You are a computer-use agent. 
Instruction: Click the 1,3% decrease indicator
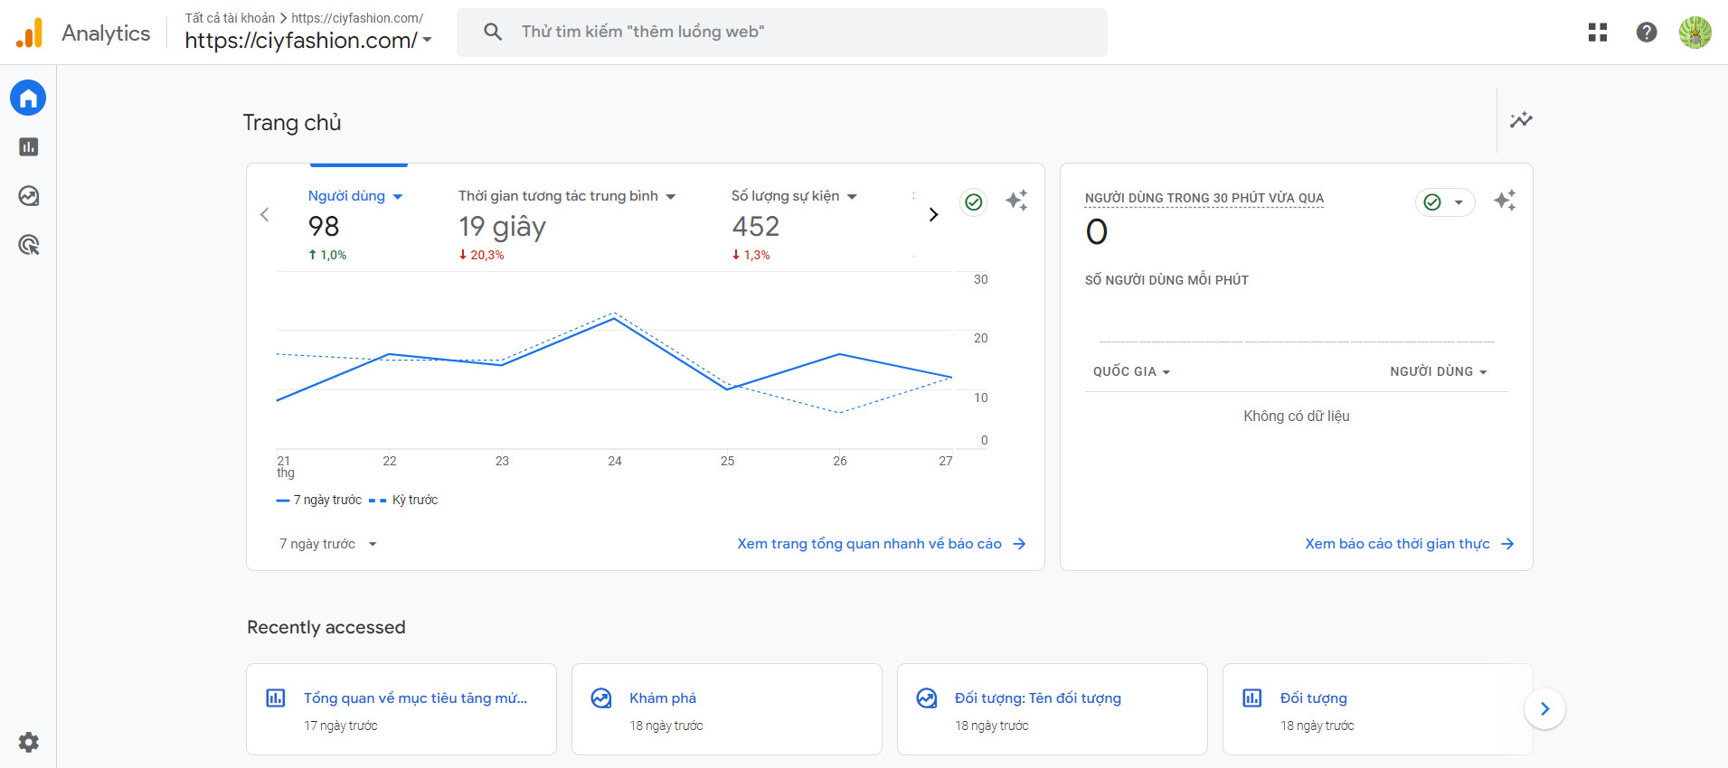751,255
